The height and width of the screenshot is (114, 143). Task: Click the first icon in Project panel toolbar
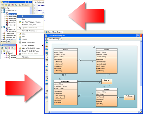[x=3, y=5]
